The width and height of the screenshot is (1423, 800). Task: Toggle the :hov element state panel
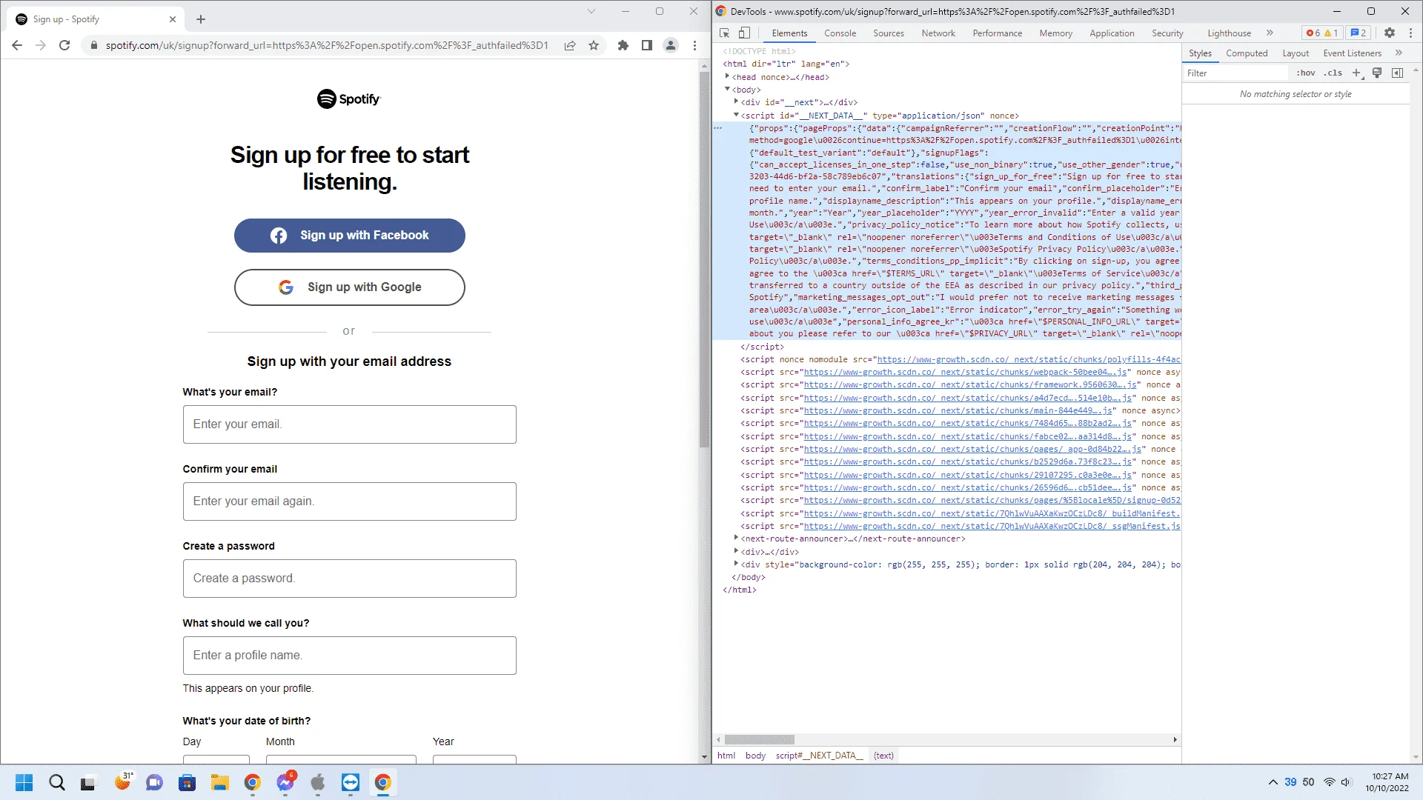click(1306, 73)
